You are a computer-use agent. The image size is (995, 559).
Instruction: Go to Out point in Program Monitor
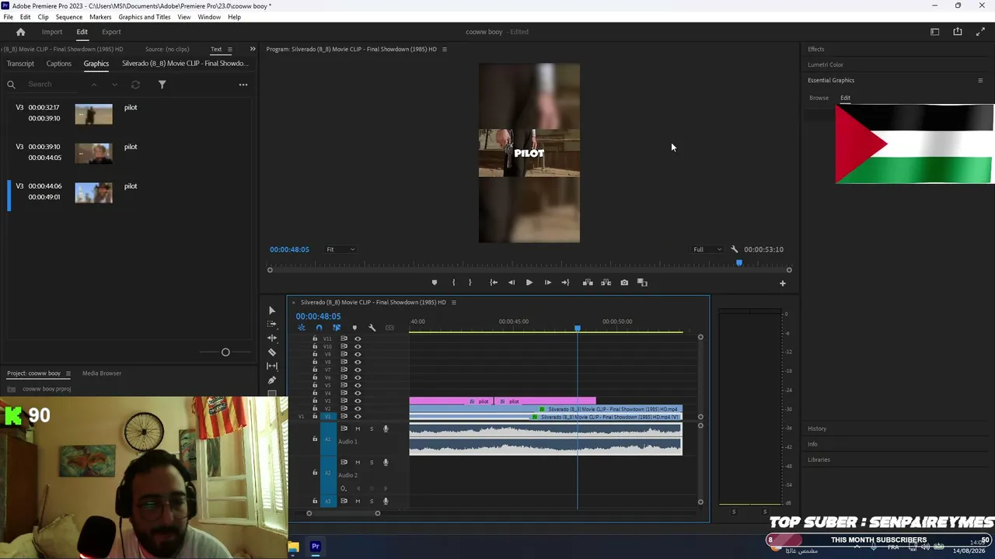(x=565, y=283)
